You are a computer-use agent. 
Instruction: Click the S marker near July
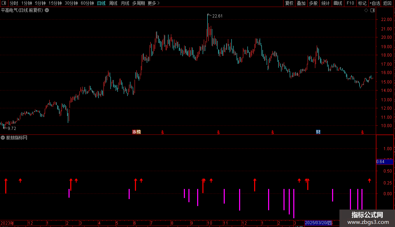point(163,132)
